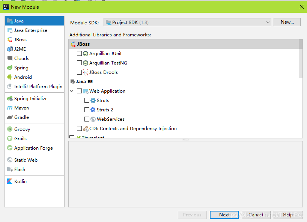
Task: Click the frameworks list vertical scrollbar
Action: click(301, 58)
